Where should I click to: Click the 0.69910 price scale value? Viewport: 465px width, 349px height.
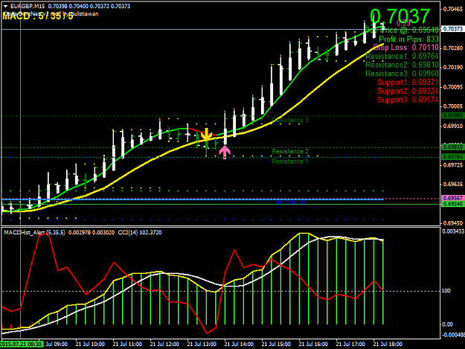tap(453, 126)
